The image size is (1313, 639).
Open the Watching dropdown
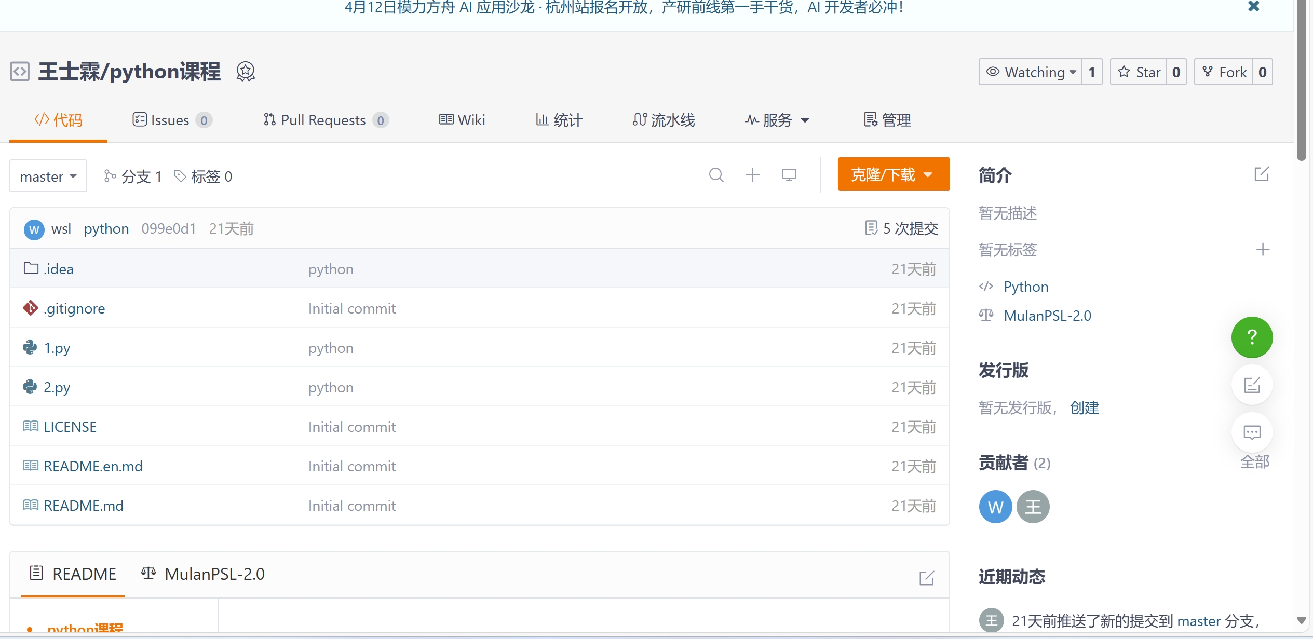(1031, 72)
